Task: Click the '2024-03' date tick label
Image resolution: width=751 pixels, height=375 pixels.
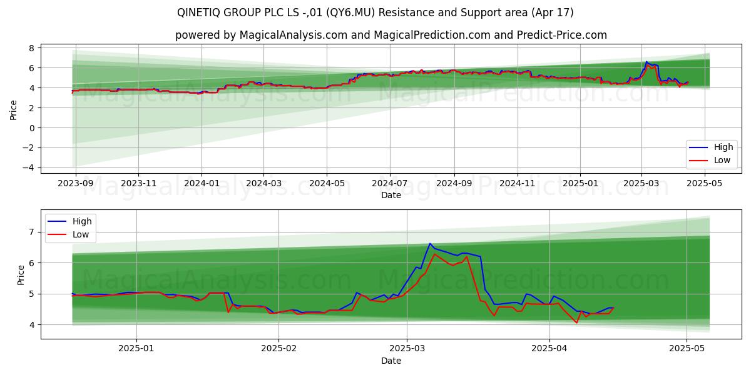Action: [x=263, y=184]
